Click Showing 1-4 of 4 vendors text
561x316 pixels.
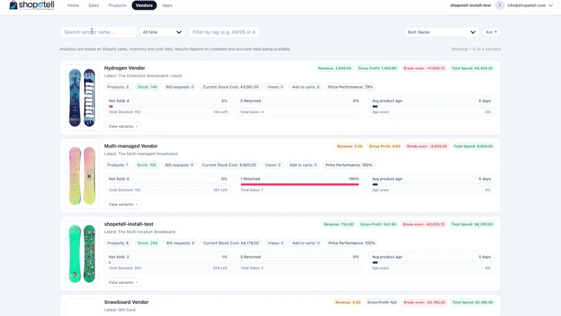point(476,49)
